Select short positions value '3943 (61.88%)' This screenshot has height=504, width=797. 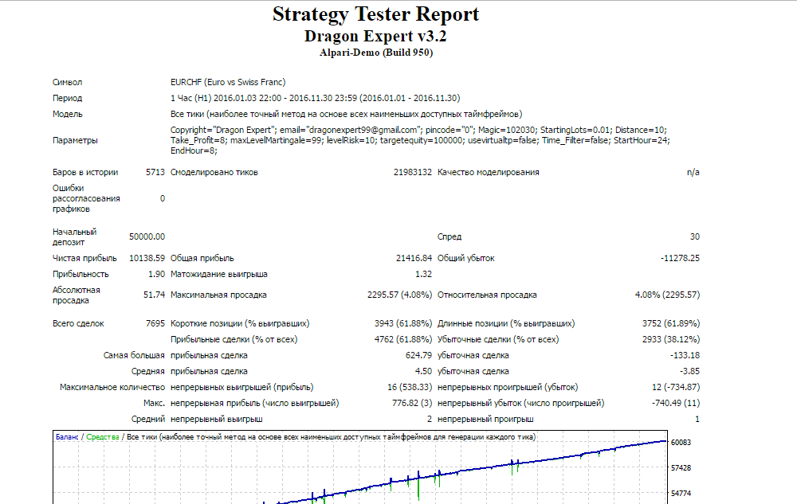coord(403,324)
